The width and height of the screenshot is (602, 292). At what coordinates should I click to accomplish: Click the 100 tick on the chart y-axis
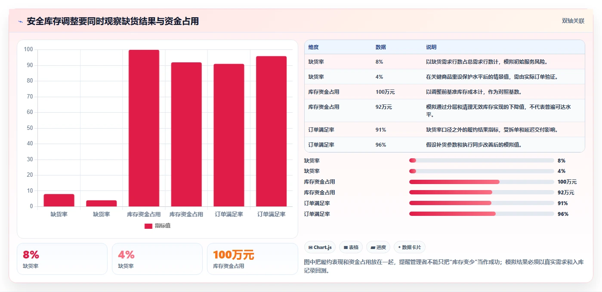28,49
